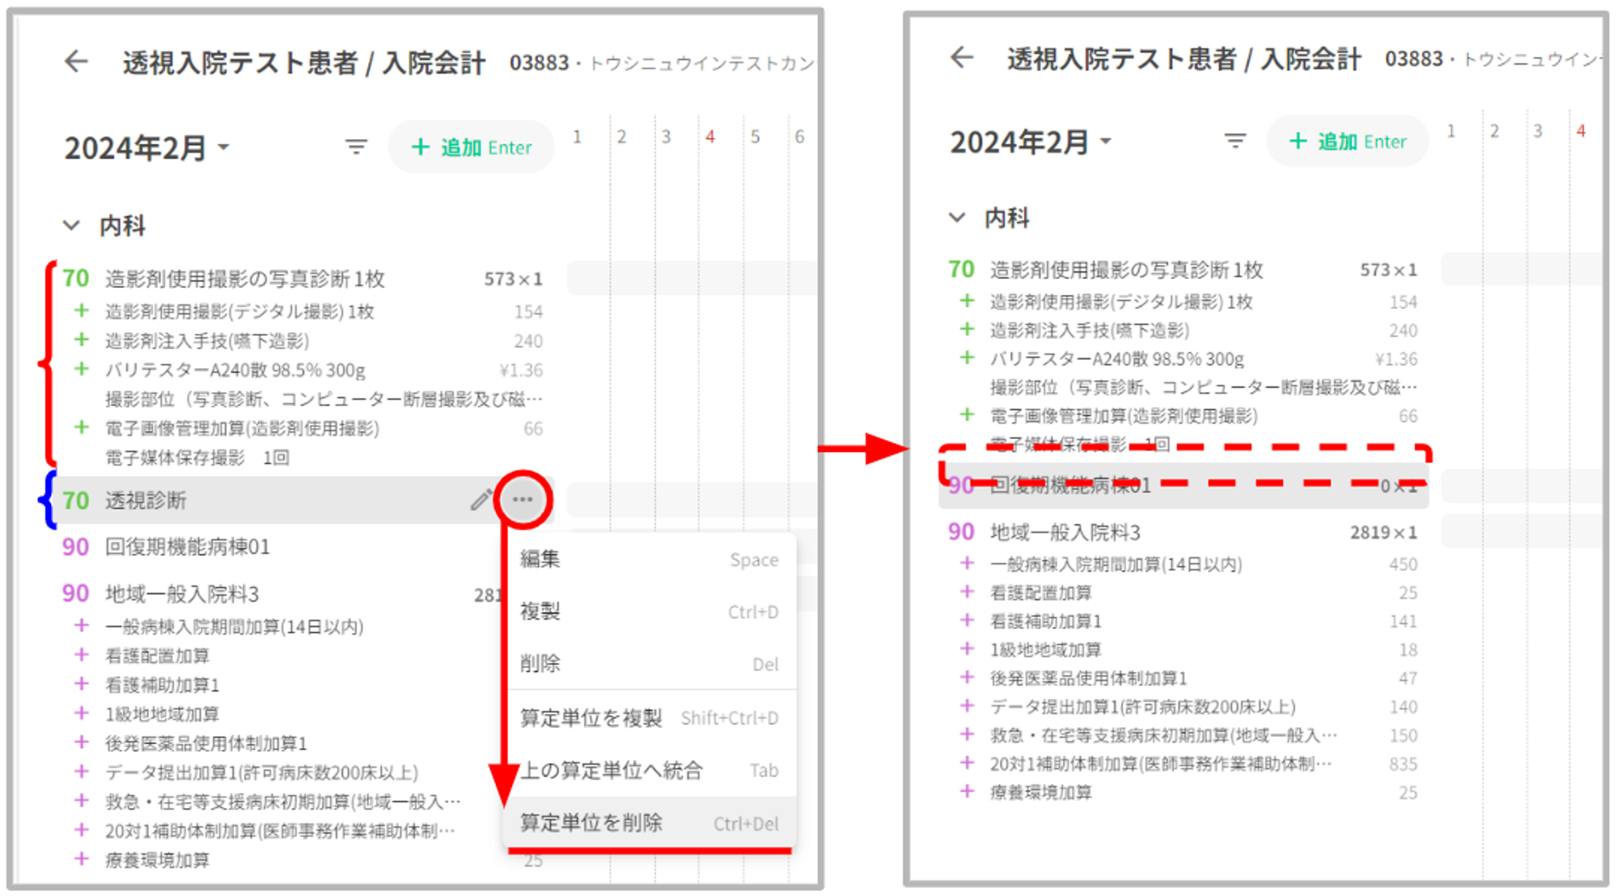The image size is (1618, 896).
Task: Click plus icon beside 看護配置加算 in right panel
Action: [x=967, y=592]
